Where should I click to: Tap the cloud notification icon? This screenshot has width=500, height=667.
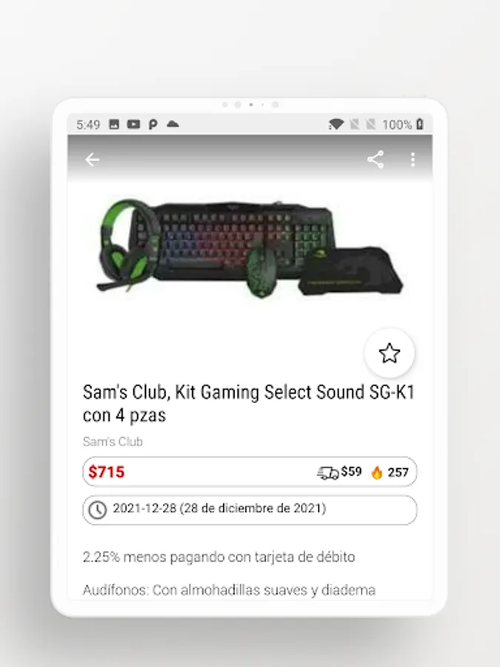click(x=173, y=125)
